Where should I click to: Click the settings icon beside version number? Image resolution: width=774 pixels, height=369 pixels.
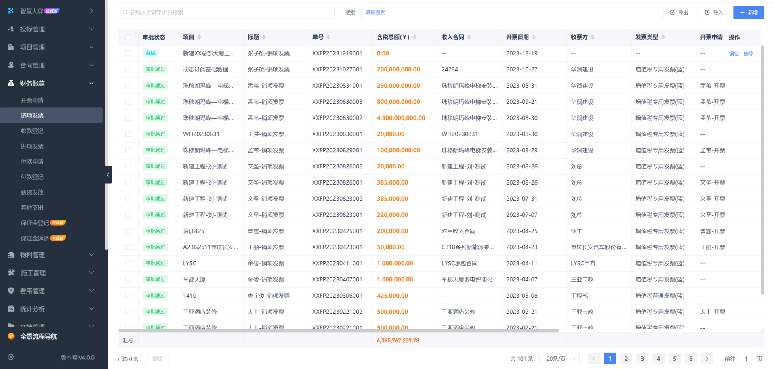click(11, 357)
